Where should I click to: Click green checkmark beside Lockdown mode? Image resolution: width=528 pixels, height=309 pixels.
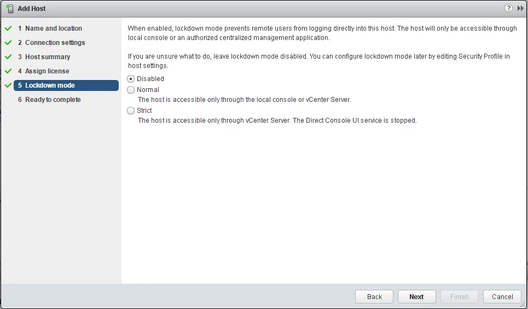pyautogui.click(x=8, y=85)
